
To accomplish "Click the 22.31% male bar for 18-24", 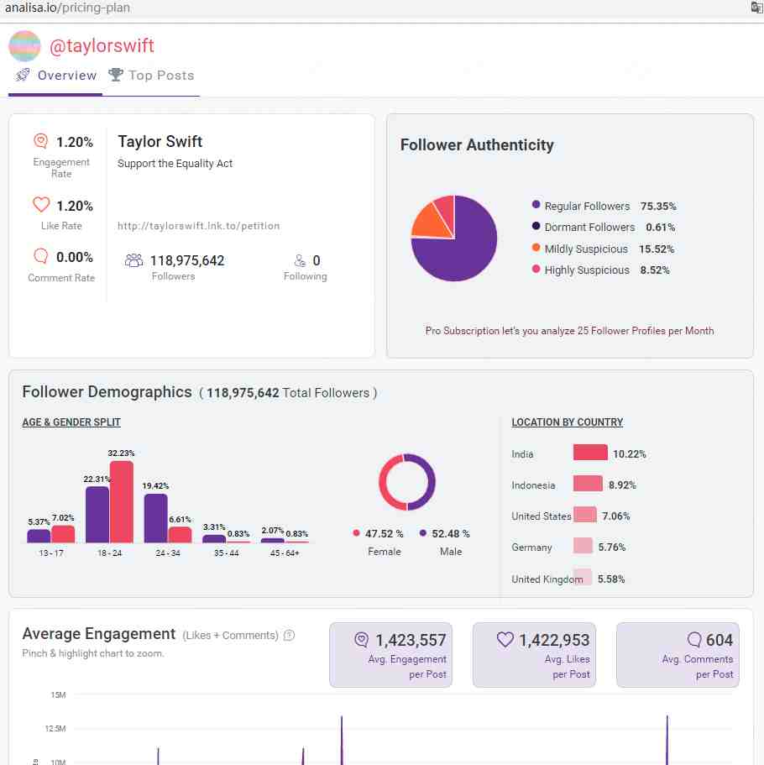I will [97, 514].
